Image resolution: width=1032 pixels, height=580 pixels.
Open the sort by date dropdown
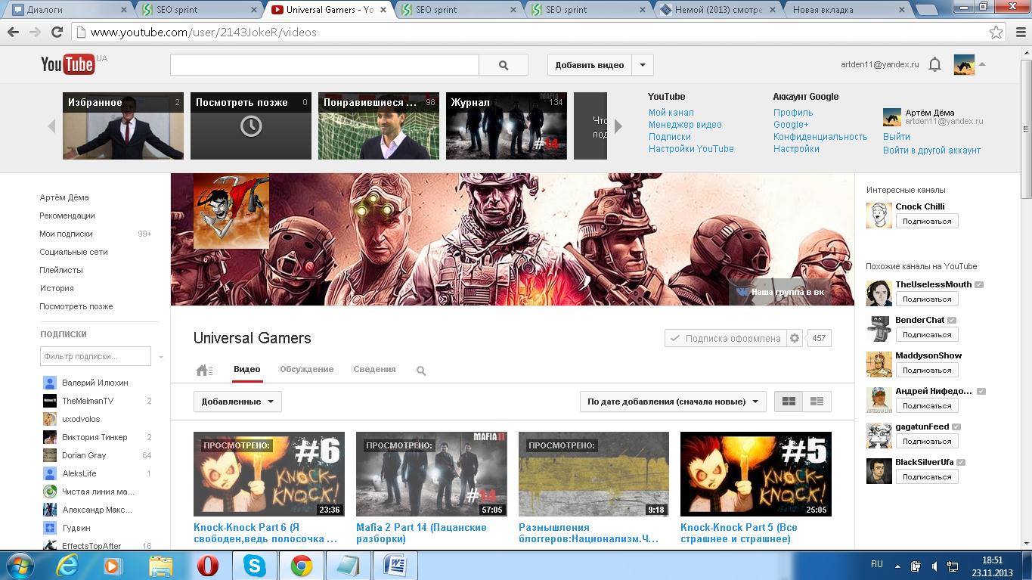point(673,402)
